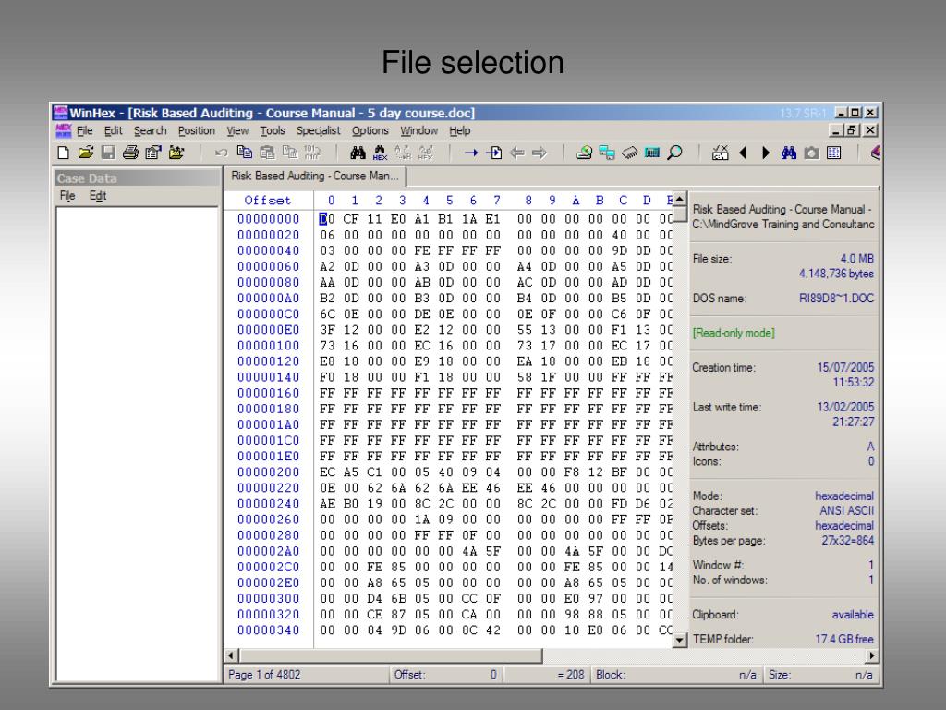Click the camera snapshot toolbar icon

(811, 153)
